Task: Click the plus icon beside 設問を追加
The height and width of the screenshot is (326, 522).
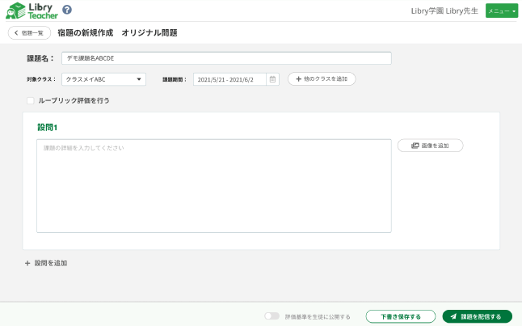Action: [x=27, y=263]
